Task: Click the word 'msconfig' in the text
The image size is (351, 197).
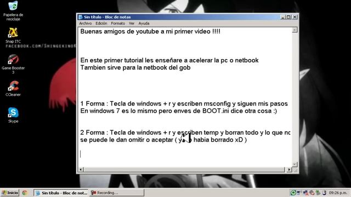Action: click(217, 103)
